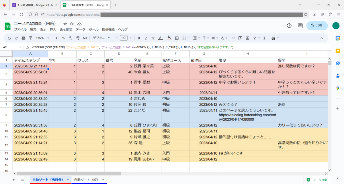Open text rotation dropdown
The height and width of the screenshot is (184, 344).
224,38
